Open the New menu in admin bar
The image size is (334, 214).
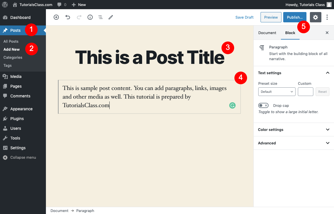pos(78,5)
